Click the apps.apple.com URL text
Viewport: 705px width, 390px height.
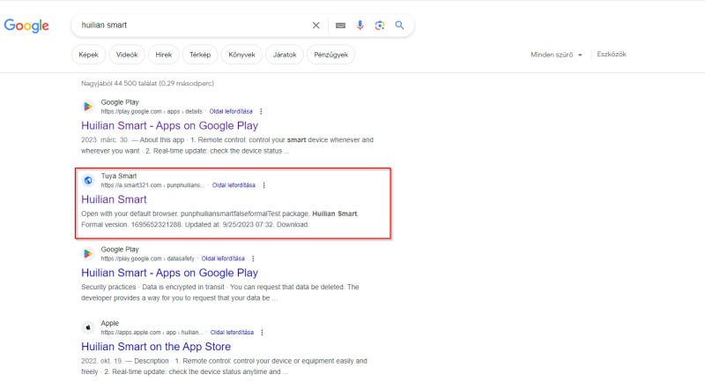point(152,333)
